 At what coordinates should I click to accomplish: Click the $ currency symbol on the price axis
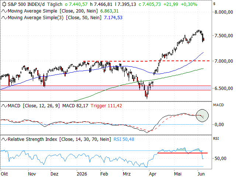214,4
